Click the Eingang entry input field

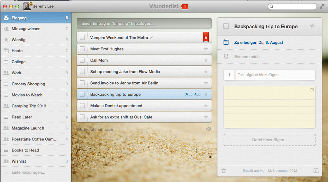point(144,23)
